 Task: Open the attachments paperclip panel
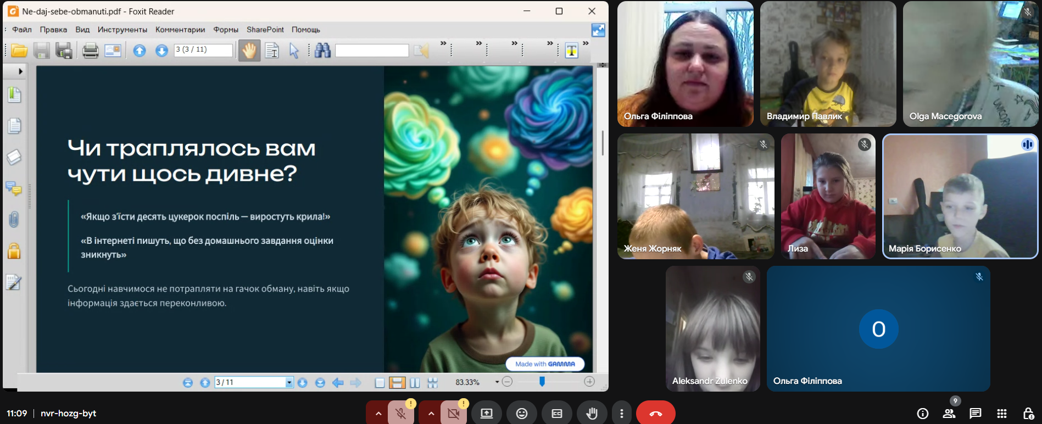(14, 220)
